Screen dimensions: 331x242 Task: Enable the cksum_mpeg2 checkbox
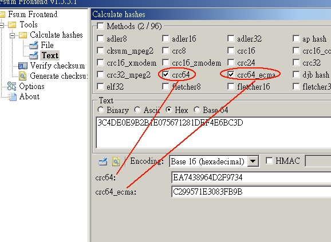(x=100, y=50)
